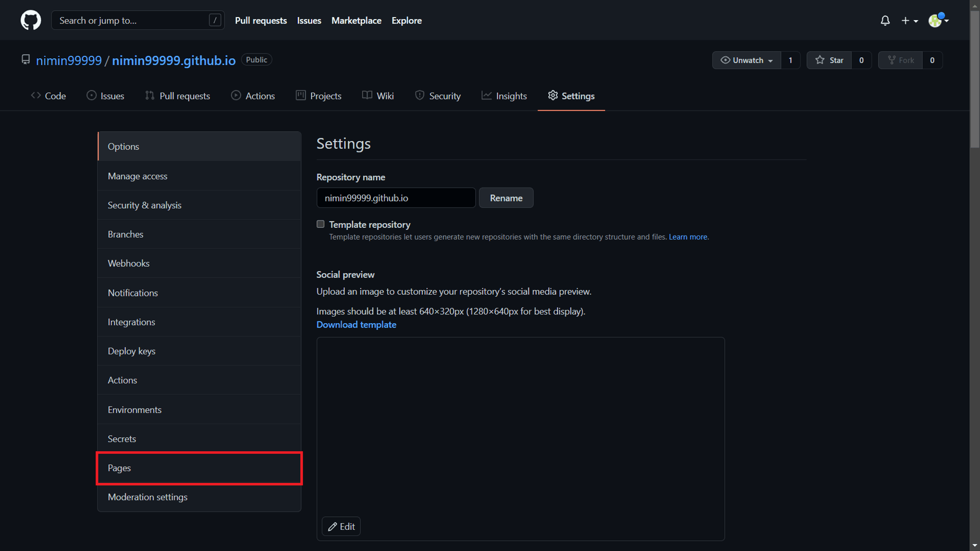Click the stargazers count 0
Image resolution: width=980 pixels, height=551 pixels.
coord(861,60)
